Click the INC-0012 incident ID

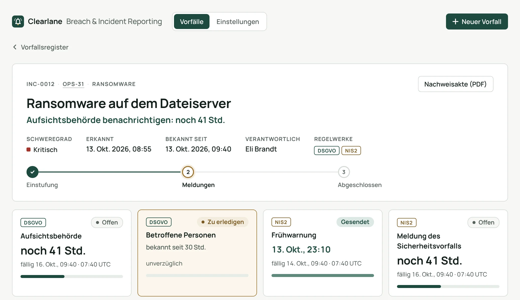40,84
